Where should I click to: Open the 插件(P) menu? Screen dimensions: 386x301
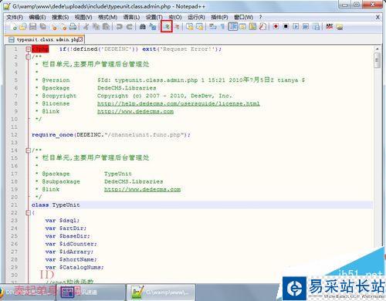pyautogui.click(x=219, y=17)
